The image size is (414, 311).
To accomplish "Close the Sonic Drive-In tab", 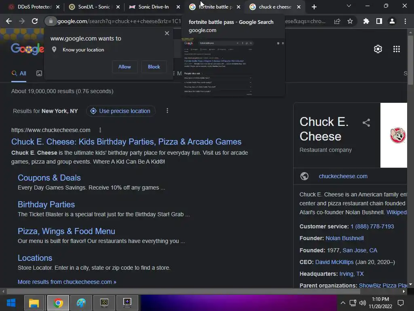I will 178,7.
